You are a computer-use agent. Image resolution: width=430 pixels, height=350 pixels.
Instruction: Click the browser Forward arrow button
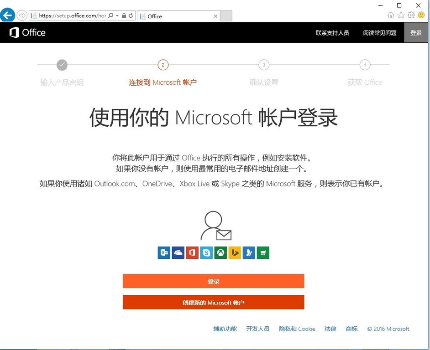(x=22, y=15)
